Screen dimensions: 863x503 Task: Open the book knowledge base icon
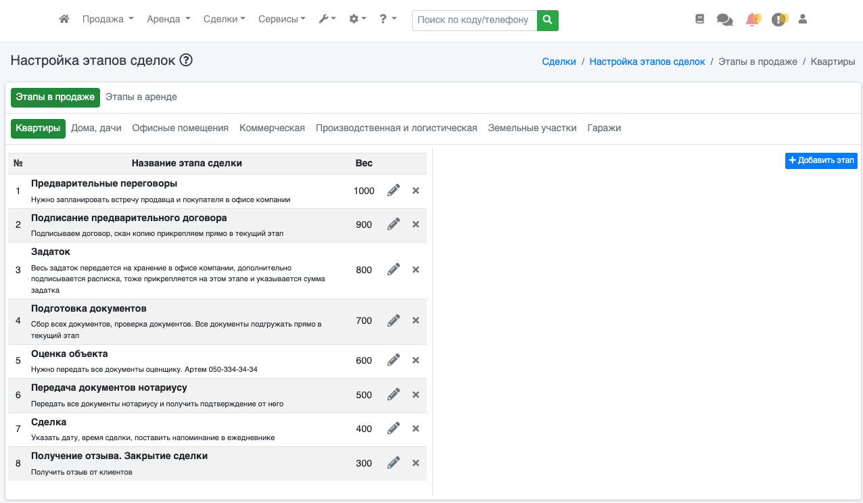[x=699, y=20]
